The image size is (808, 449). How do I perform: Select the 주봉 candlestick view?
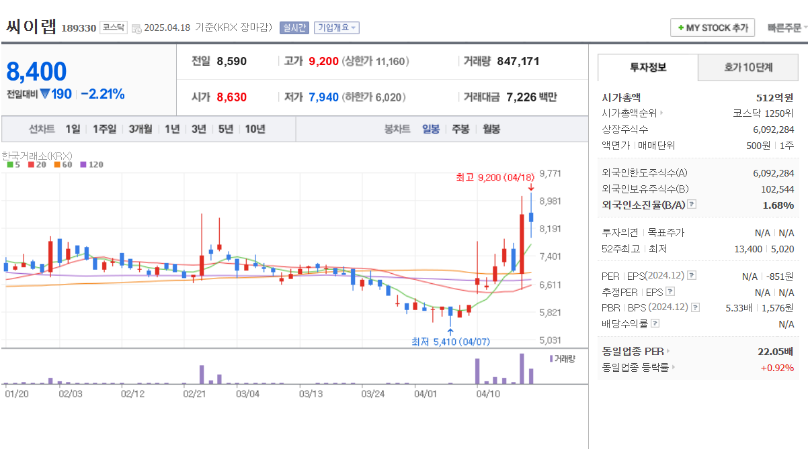(x=460, y=128)
